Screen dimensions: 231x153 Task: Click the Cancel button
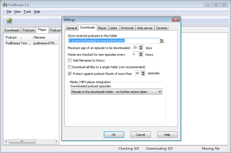[x=141, y=134]
